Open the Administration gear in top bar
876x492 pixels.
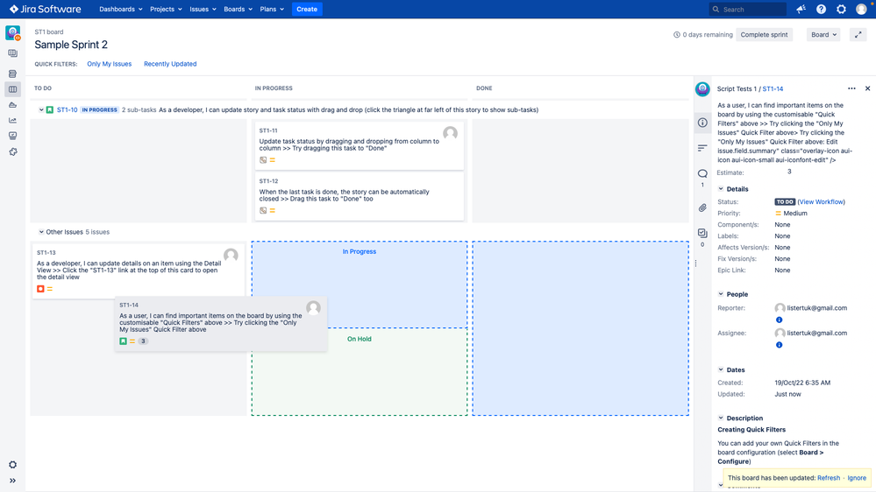click(841, 9)
